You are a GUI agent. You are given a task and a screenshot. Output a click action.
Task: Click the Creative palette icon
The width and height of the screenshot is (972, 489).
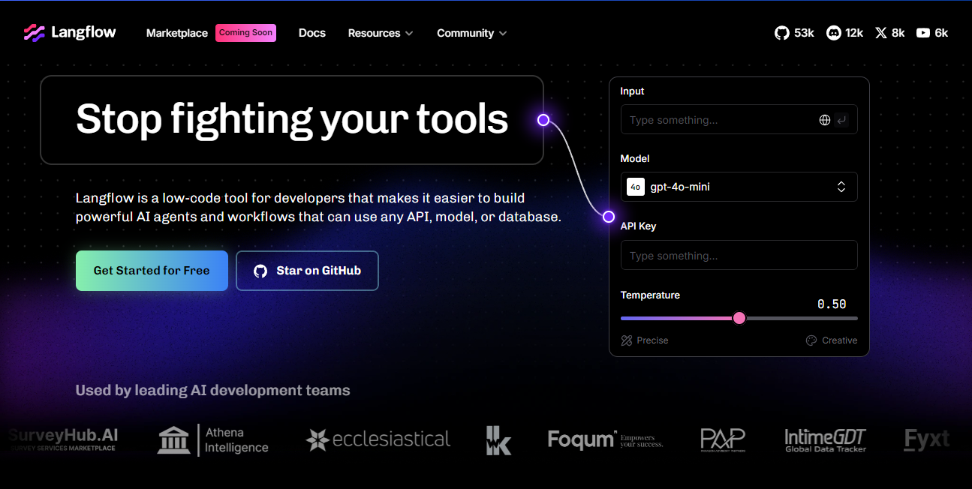point(811,340)
